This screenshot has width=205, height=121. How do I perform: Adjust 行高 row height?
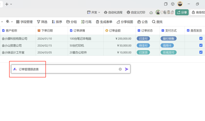point(86,22)
